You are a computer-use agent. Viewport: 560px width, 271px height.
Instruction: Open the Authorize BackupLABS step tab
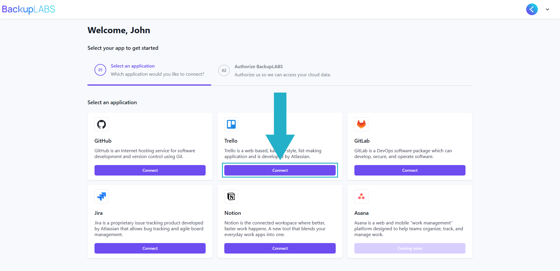pyautogui.click(x=275, y=70)
